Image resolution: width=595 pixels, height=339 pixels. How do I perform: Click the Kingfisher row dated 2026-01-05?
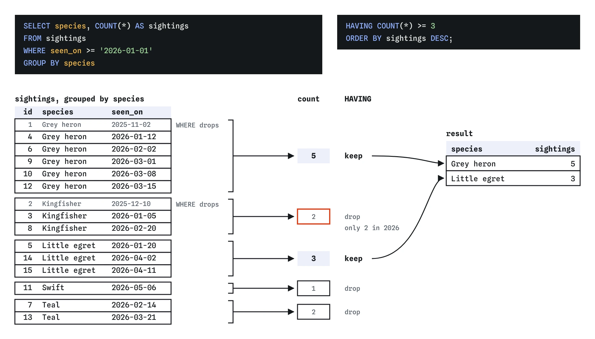93,216
